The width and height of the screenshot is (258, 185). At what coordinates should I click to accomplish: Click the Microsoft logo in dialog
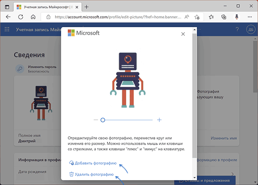point(84,33)
